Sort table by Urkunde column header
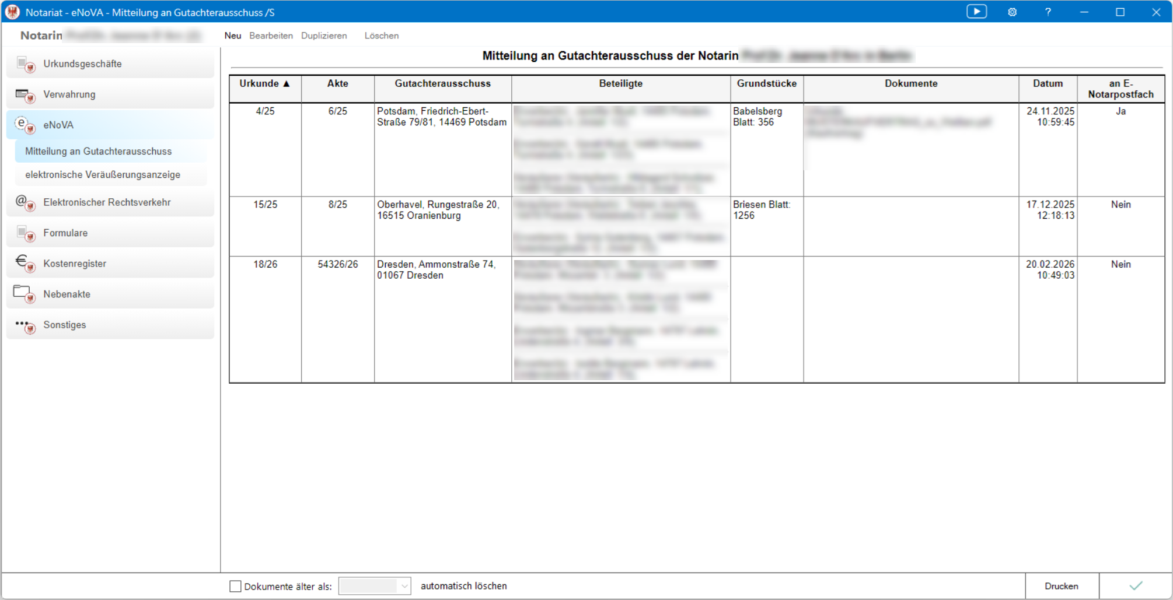 [265, 83]
